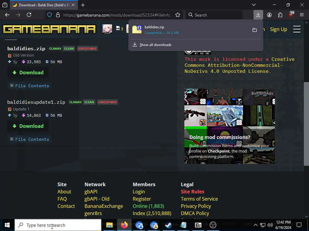Click the CLEAN badge next to baldidies.zip
Screen dimensions: 309x231
(69, 48)
